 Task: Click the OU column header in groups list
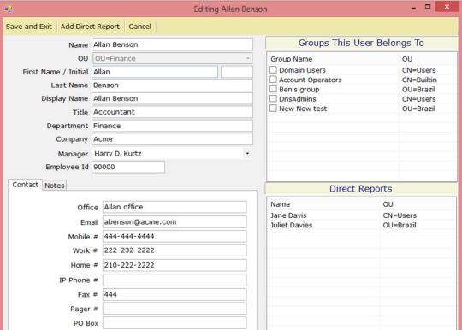pyautogui.click(x=407, y=59)
